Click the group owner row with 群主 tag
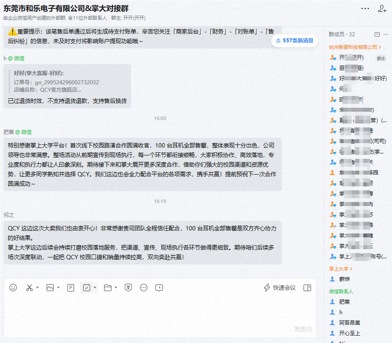Screen dimensions: 392x343 tap(358, 58)
